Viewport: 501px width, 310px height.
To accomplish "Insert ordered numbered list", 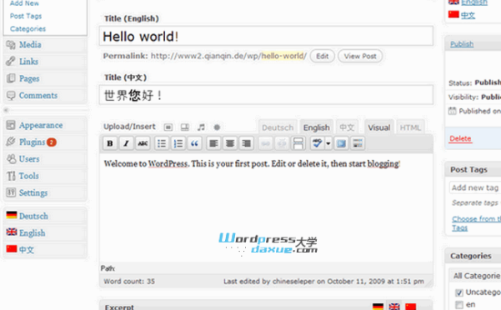I will [x=178, y=143].
